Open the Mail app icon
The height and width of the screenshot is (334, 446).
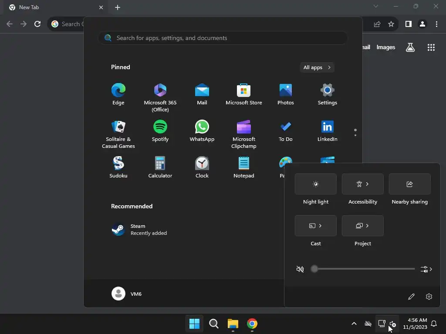(202, 94)
